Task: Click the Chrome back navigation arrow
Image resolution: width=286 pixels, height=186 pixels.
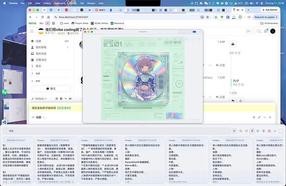Action: coord(30,17)
